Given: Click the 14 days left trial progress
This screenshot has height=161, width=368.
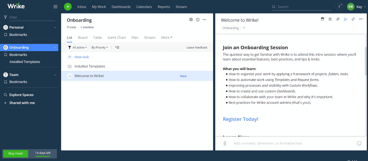Looking at the screenshot, I should 43,154.
